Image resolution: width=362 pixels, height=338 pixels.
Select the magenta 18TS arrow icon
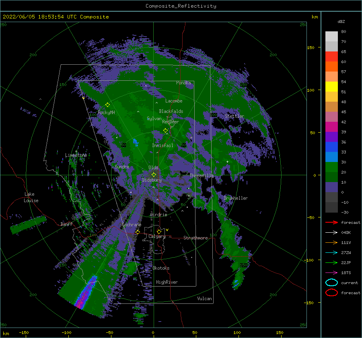coord(331,273)
